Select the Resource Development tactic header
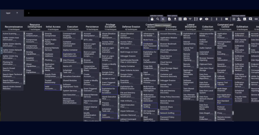Viewport: 259px width, 135px height. (x=35, y=26)
